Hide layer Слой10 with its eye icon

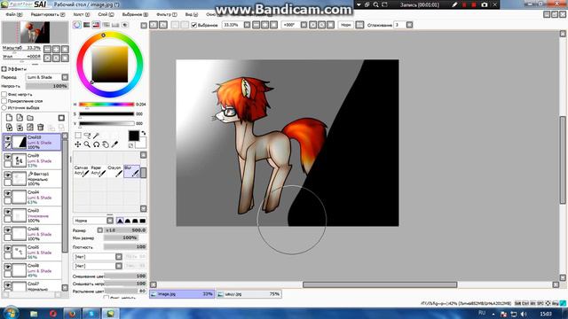click(x=8, y=138)
